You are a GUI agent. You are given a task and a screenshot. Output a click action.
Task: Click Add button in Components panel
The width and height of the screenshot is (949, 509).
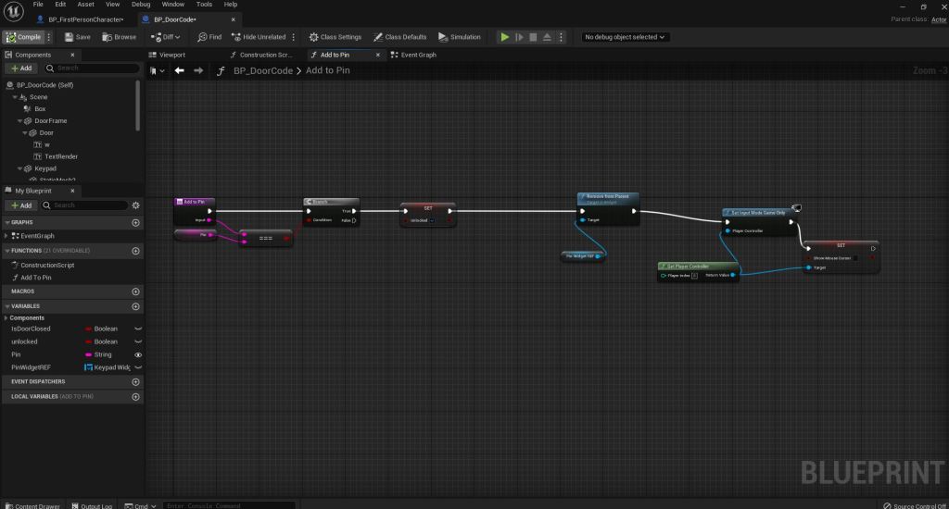(x=21, y=68)
